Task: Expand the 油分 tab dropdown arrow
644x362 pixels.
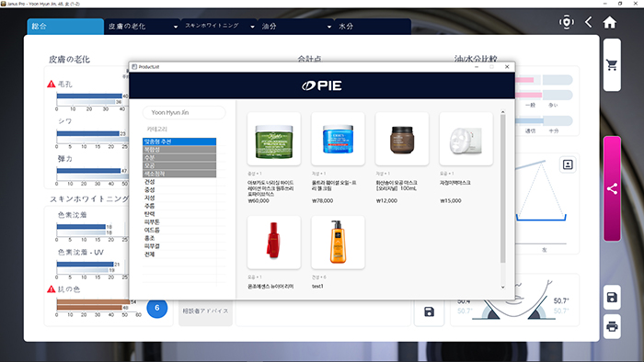Action: 329,27
